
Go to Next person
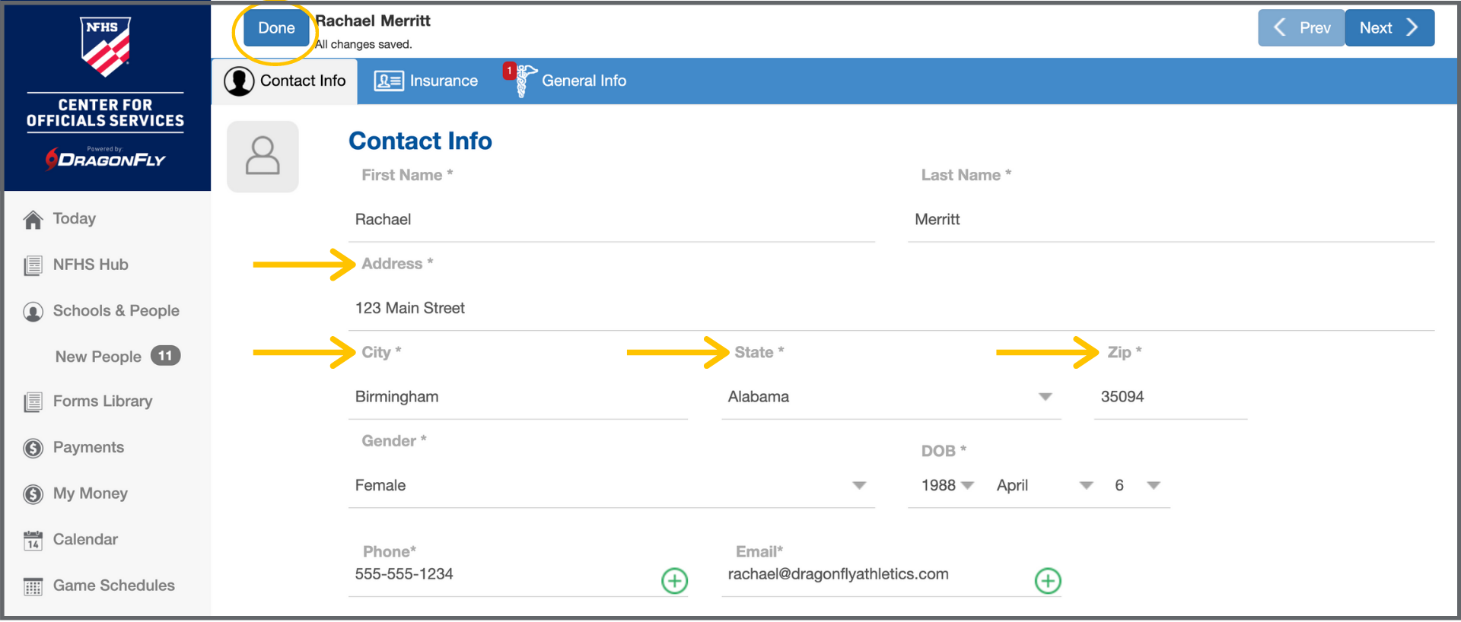1389,28
